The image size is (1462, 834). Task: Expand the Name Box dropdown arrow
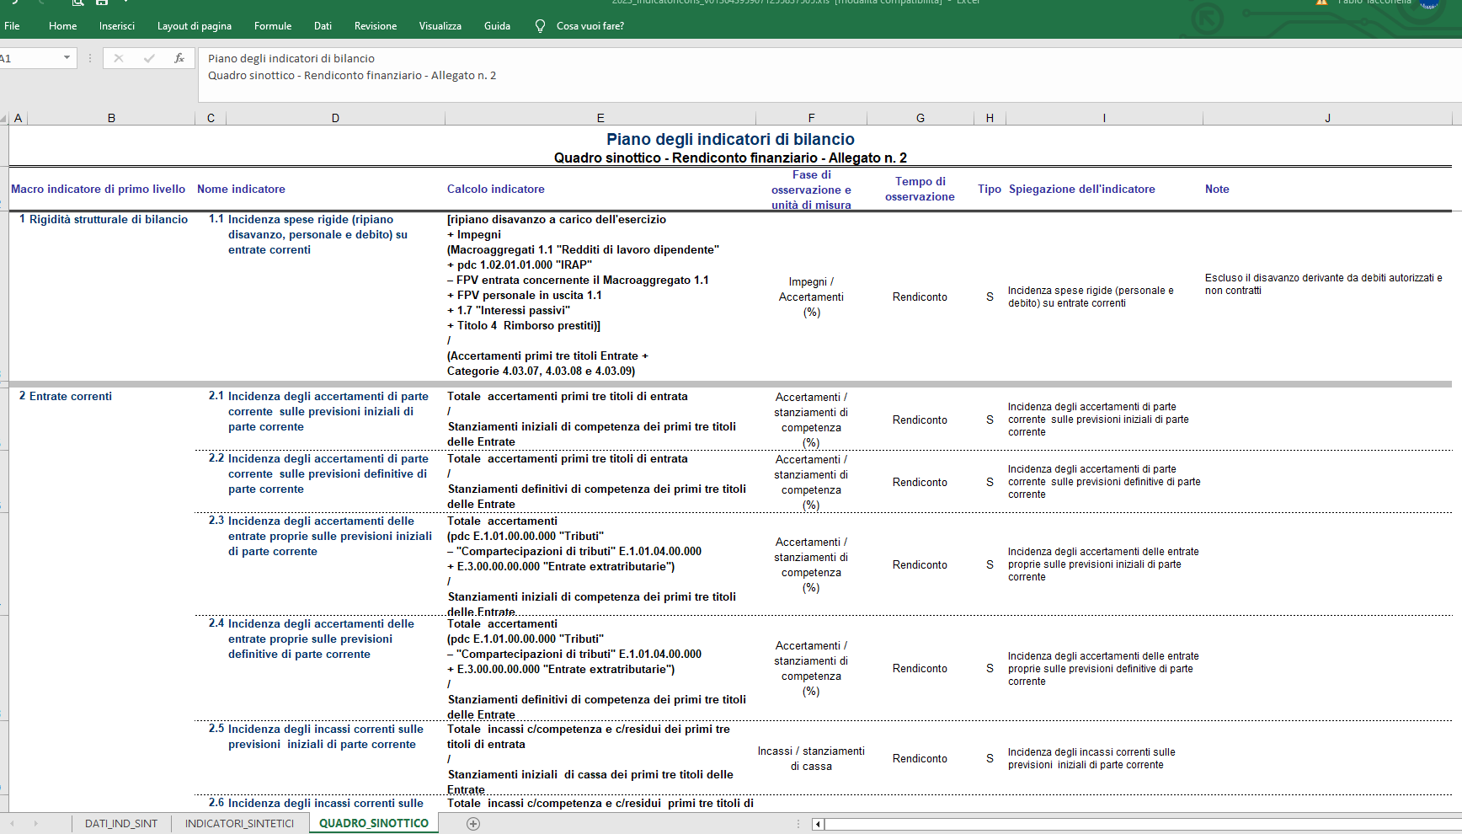[67, 58]
